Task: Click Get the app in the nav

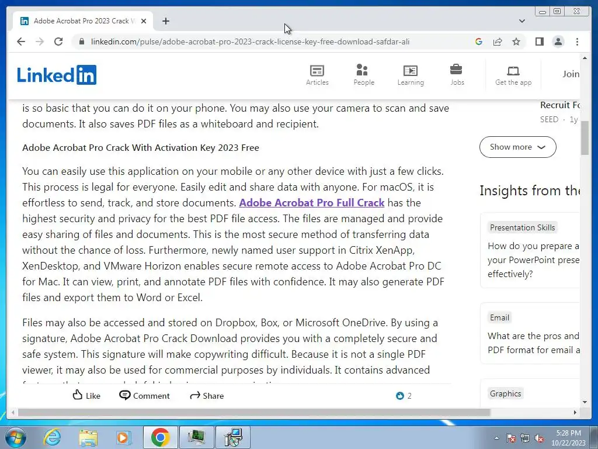Action: (513, 75)
